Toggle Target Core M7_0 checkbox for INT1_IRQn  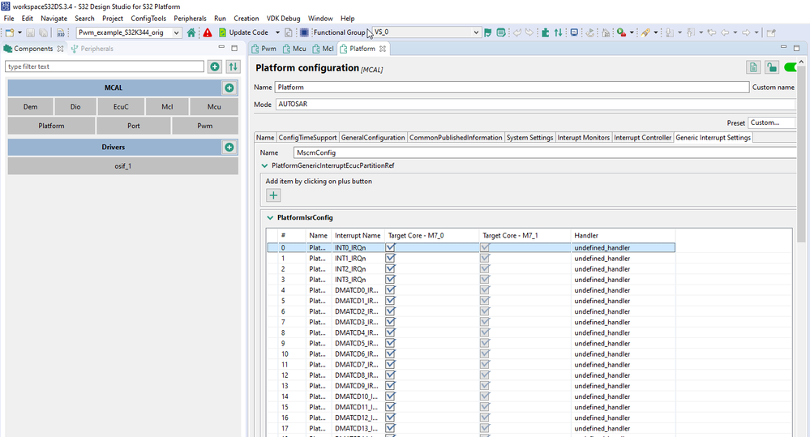point(390,259)
